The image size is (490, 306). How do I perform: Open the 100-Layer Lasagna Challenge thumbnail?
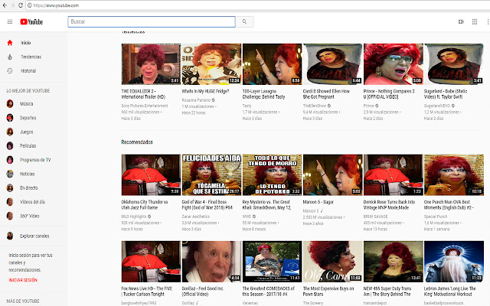pos(272,63)
